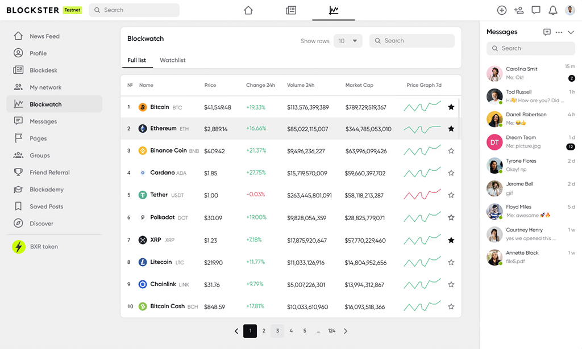Screen dimensions: 582x349
Task: Focus the top global search field
Action: pyautogui.click(x=134, y=10)
